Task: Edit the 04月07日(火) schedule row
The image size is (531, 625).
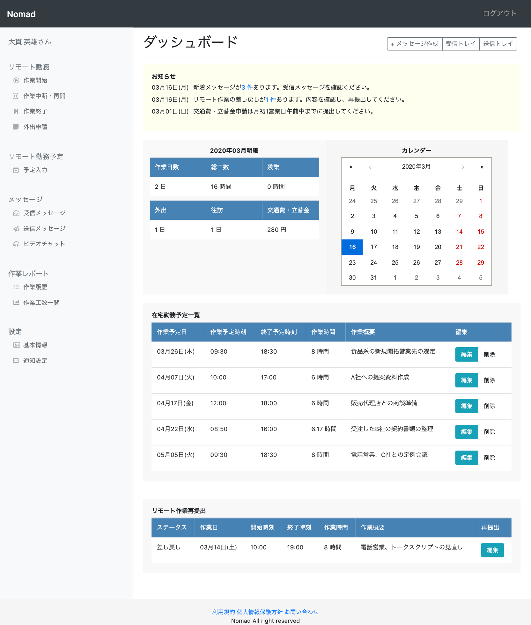Action: (x=467, y=380)
